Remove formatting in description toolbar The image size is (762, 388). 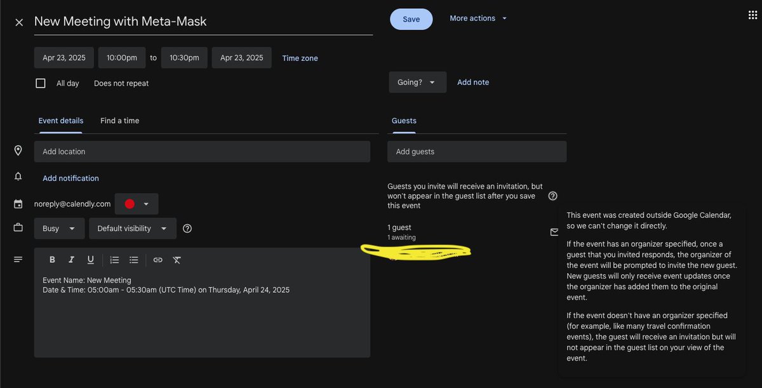tap(177, 260)
